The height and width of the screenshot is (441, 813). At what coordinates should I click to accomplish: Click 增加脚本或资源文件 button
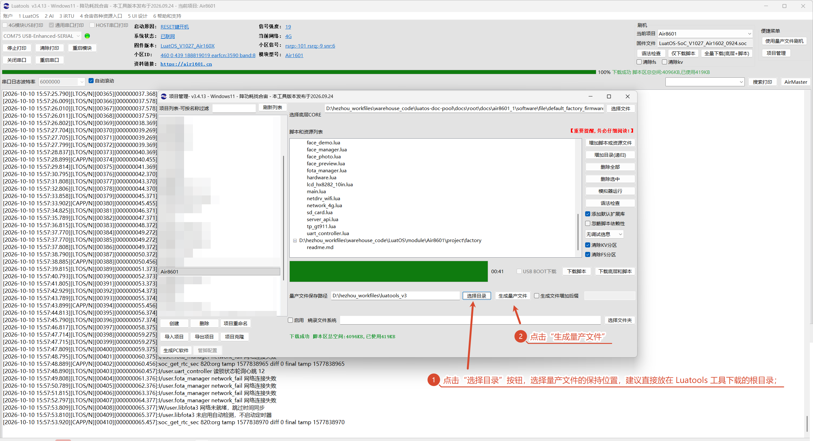coord(610,143)
